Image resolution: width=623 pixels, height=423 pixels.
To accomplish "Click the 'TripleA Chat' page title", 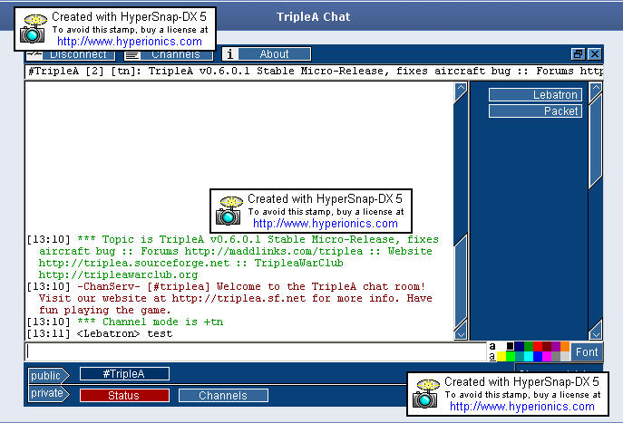I will click(x=313, y=16).
